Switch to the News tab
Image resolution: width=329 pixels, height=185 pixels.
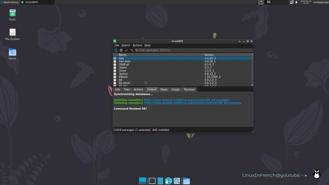click(x=164, y=89)
